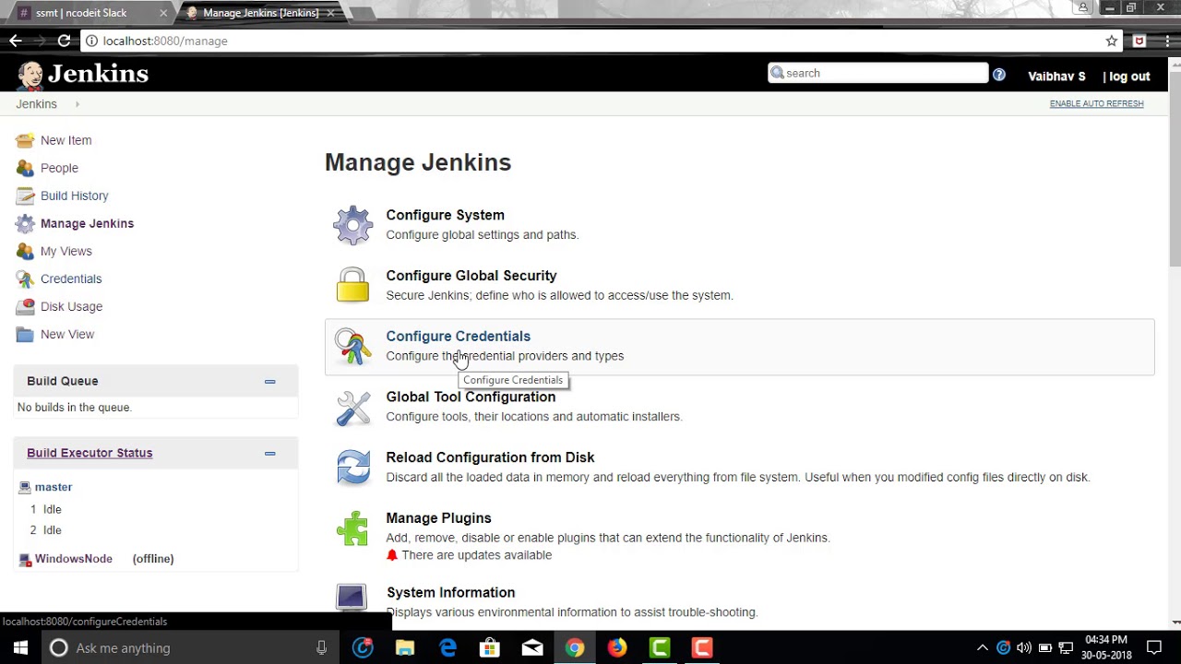This screenshot has width=1181, height=664.
Task: Open the New View link
Action: coord(67,334)
